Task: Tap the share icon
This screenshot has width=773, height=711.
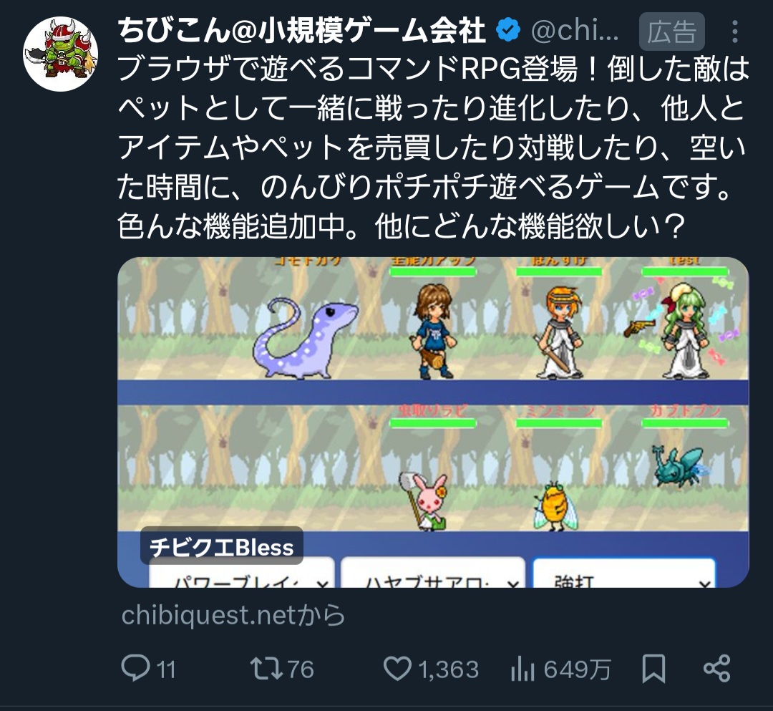Action: 716,668
